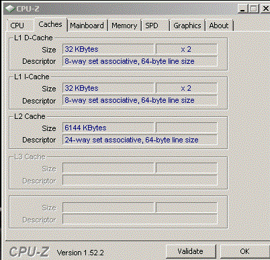270x260 pixels.
Task: Minimize the CPU-Z window
Action: pyautogui.click(x=243, y=9)
